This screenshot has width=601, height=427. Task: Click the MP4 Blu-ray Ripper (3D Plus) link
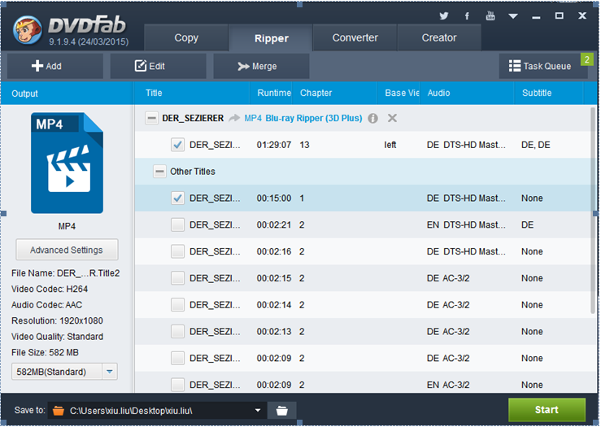click(x=303, y=118)
